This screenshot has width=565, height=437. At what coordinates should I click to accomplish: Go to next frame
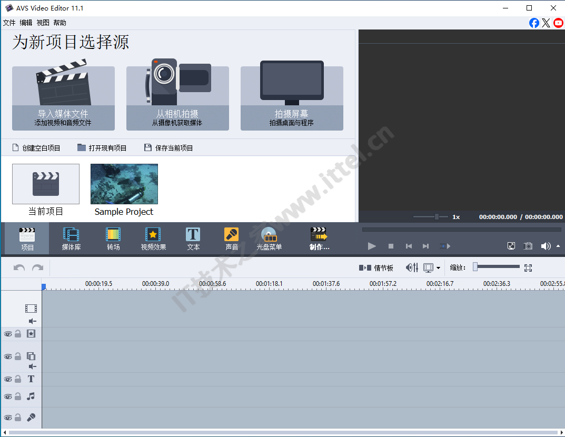[425, 246]
